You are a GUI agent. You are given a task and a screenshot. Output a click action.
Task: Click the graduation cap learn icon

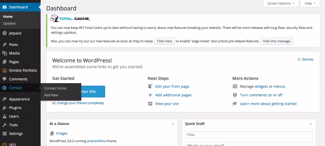point(235,104)
